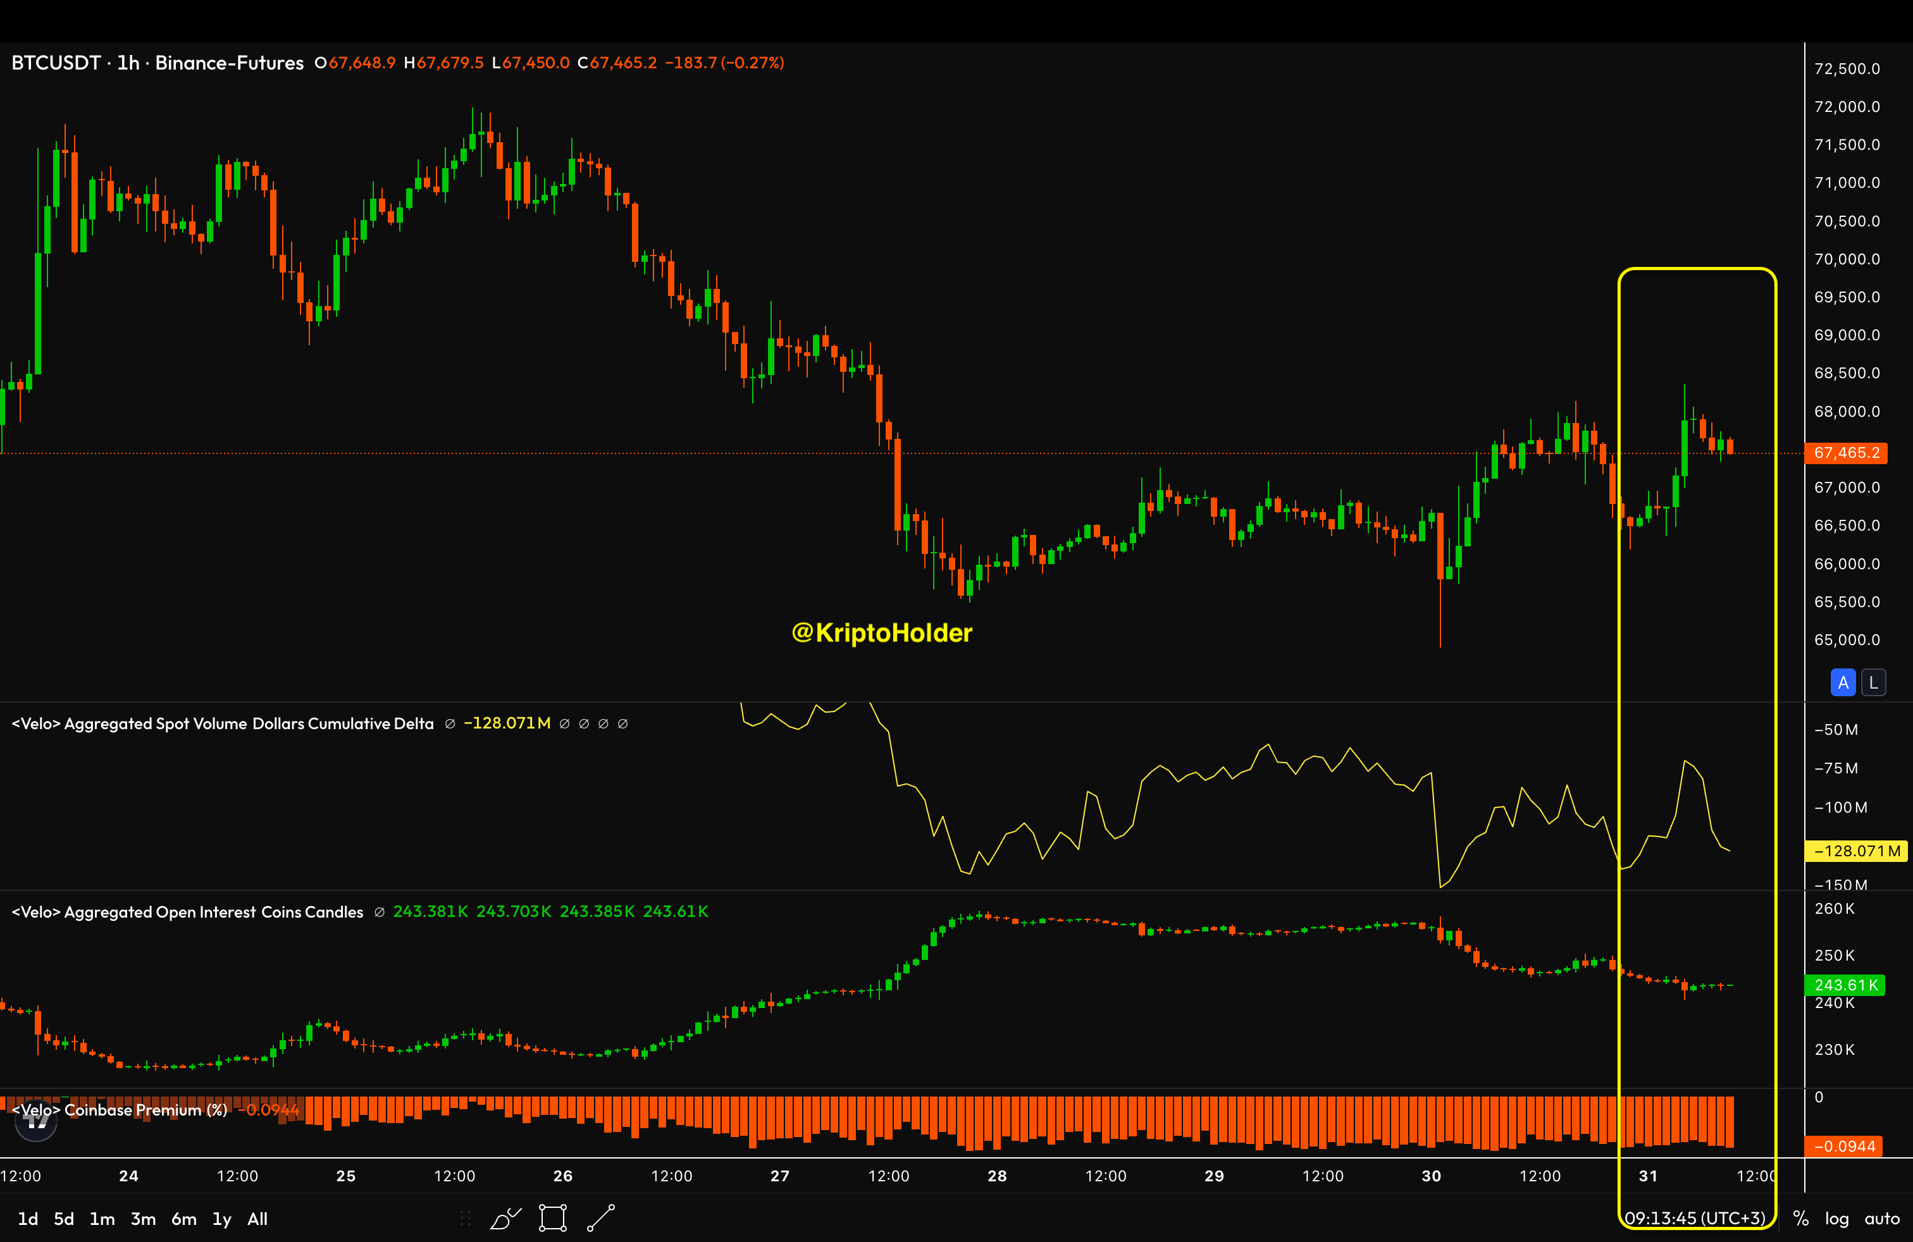The height and width of the screenshot is (1242, 1913).
Task: Toggle the L log-scale button
Action: pyautogui.click(x=1874, y=683)
